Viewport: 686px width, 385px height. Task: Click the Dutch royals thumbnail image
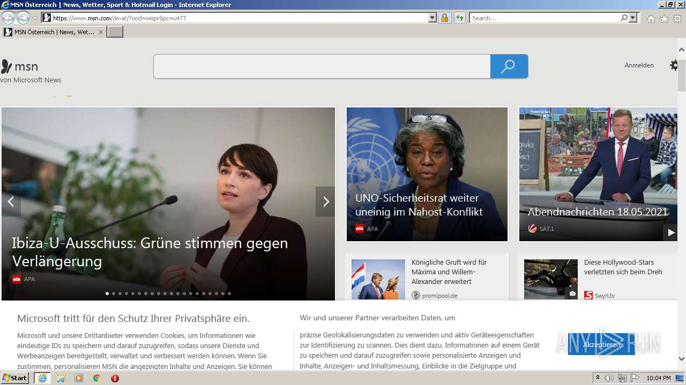[x=378, y=279]
